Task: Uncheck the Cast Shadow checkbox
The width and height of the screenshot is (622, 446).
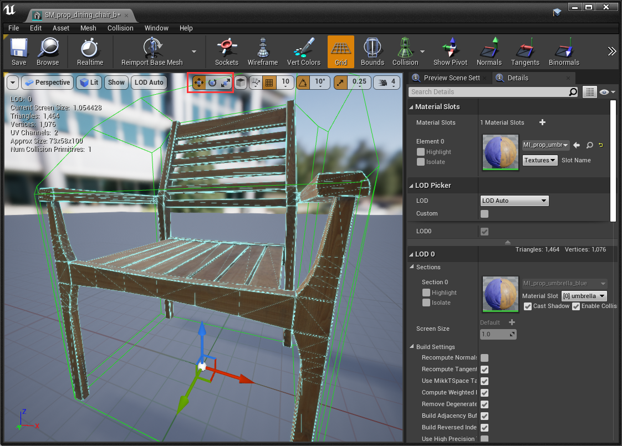Action: [528, 306]
